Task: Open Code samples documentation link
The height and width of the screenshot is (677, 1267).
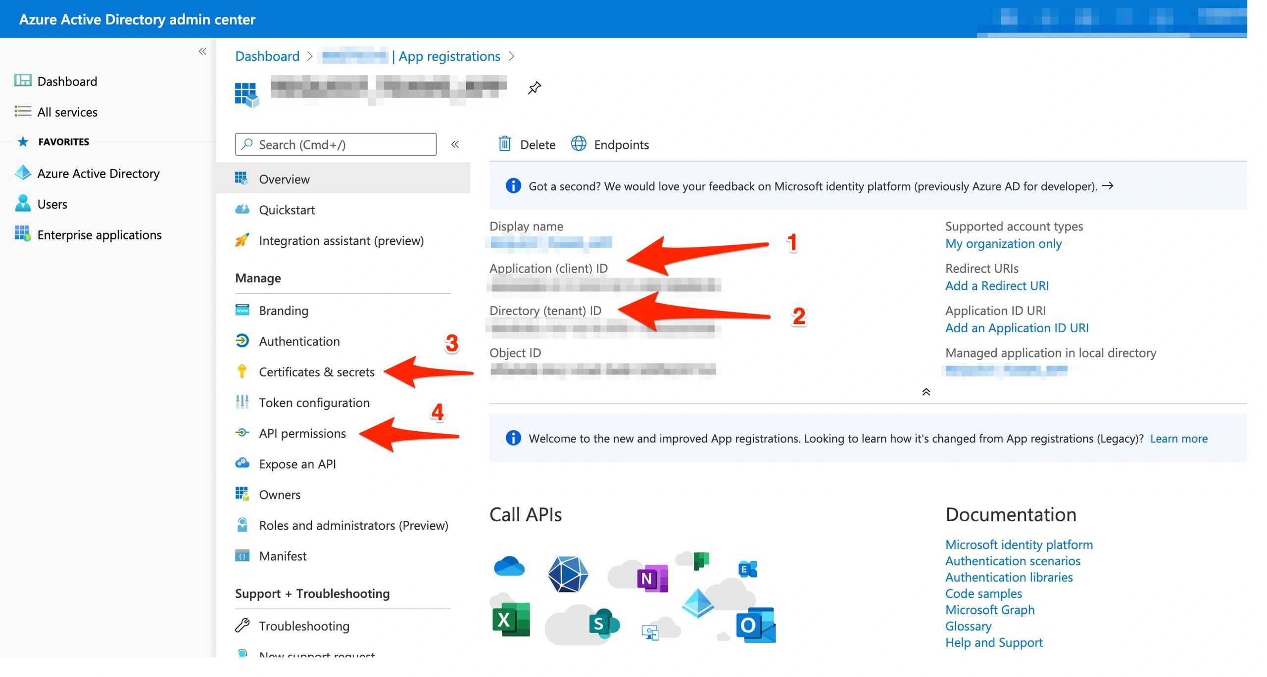Action: 983,593
